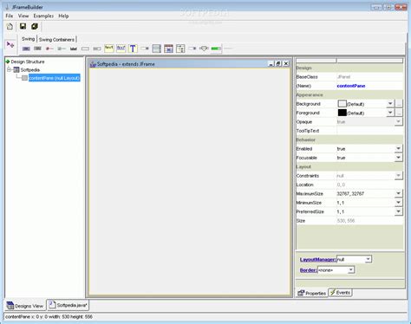
Task: Open the Softpedia.java source tab
Action: tap(68, 305)
